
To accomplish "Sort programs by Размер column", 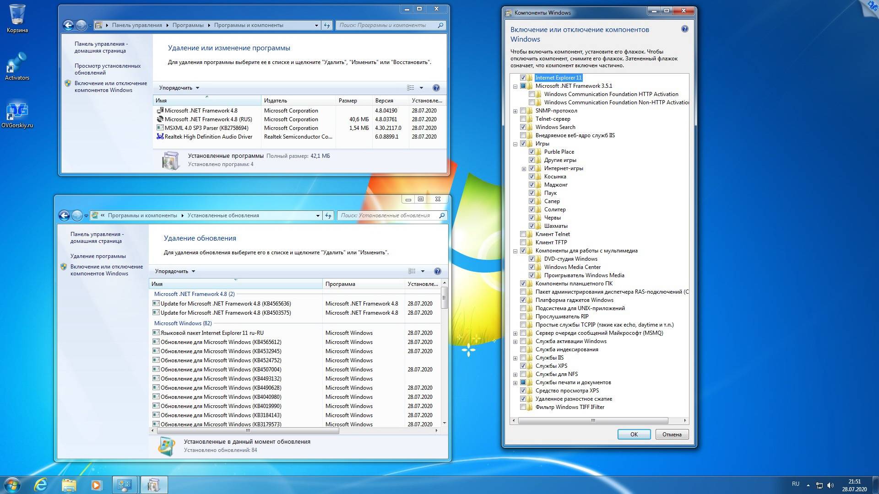I will (x=354, y=101).
